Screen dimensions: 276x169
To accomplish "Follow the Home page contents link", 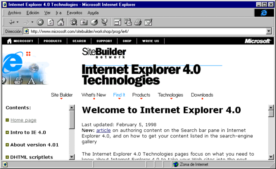I will [23, 120].
